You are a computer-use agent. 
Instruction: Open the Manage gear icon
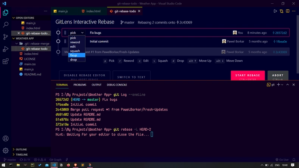[x=6, y=150]
